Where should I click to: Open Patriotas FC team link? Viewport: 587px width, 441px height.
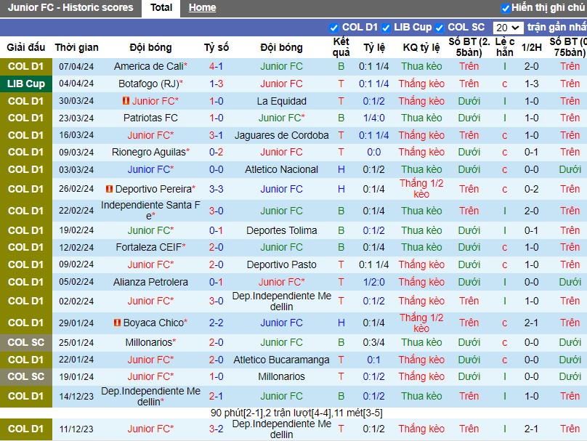click(150, 118)
